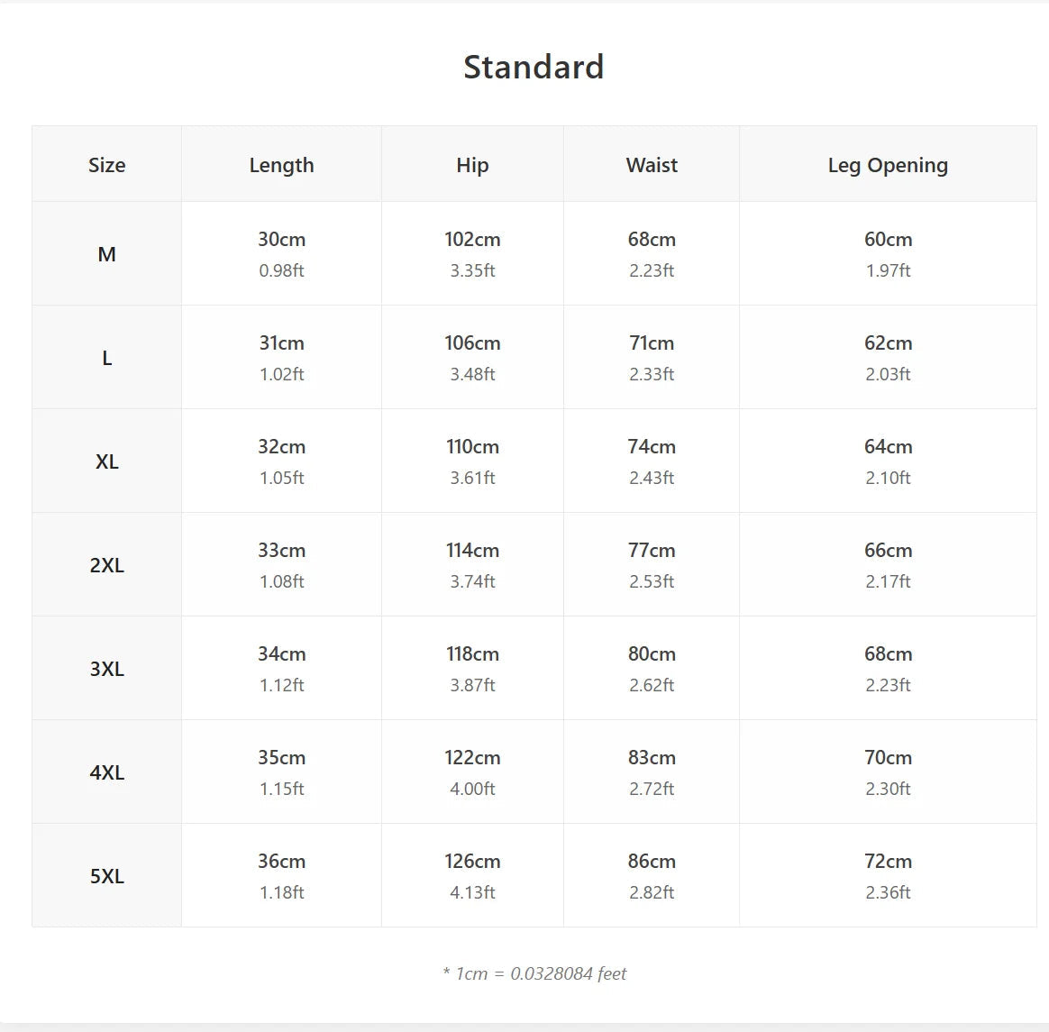The height and width of the screenshot is (1032, 1049).
Task: Select the 5XL size row label
Action: point(107,877)
